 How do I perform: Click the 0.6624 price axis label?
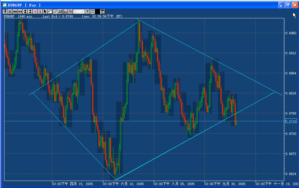click(x=291, y=174)
